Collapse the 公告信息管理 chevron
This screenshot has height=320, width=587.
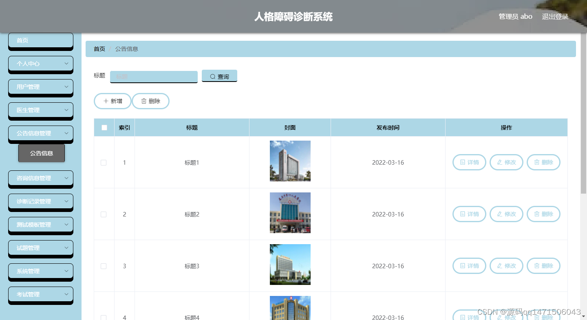pos(66,133)
